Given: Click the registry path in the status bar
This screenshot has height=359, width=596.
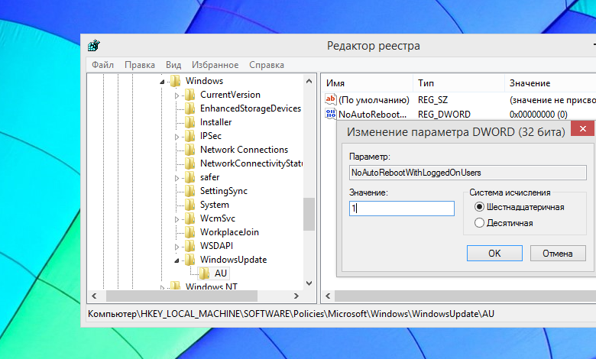Looking at the screenshot, I should 291,314.
